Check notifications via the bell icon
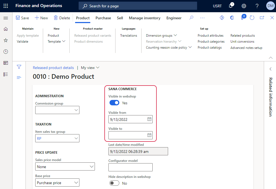 [231, 6]
